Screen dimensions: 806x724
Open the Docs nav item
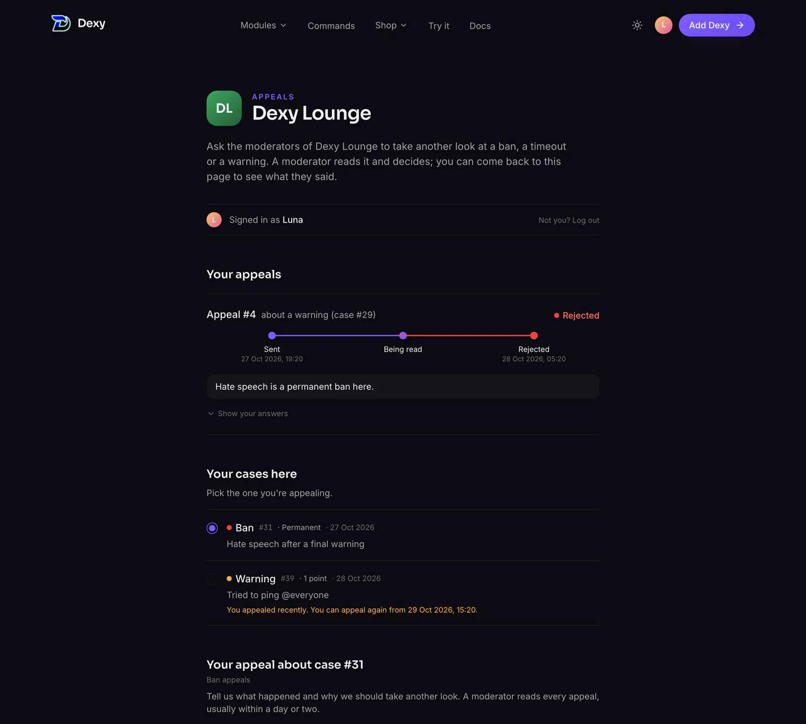(x=480, y=26)
